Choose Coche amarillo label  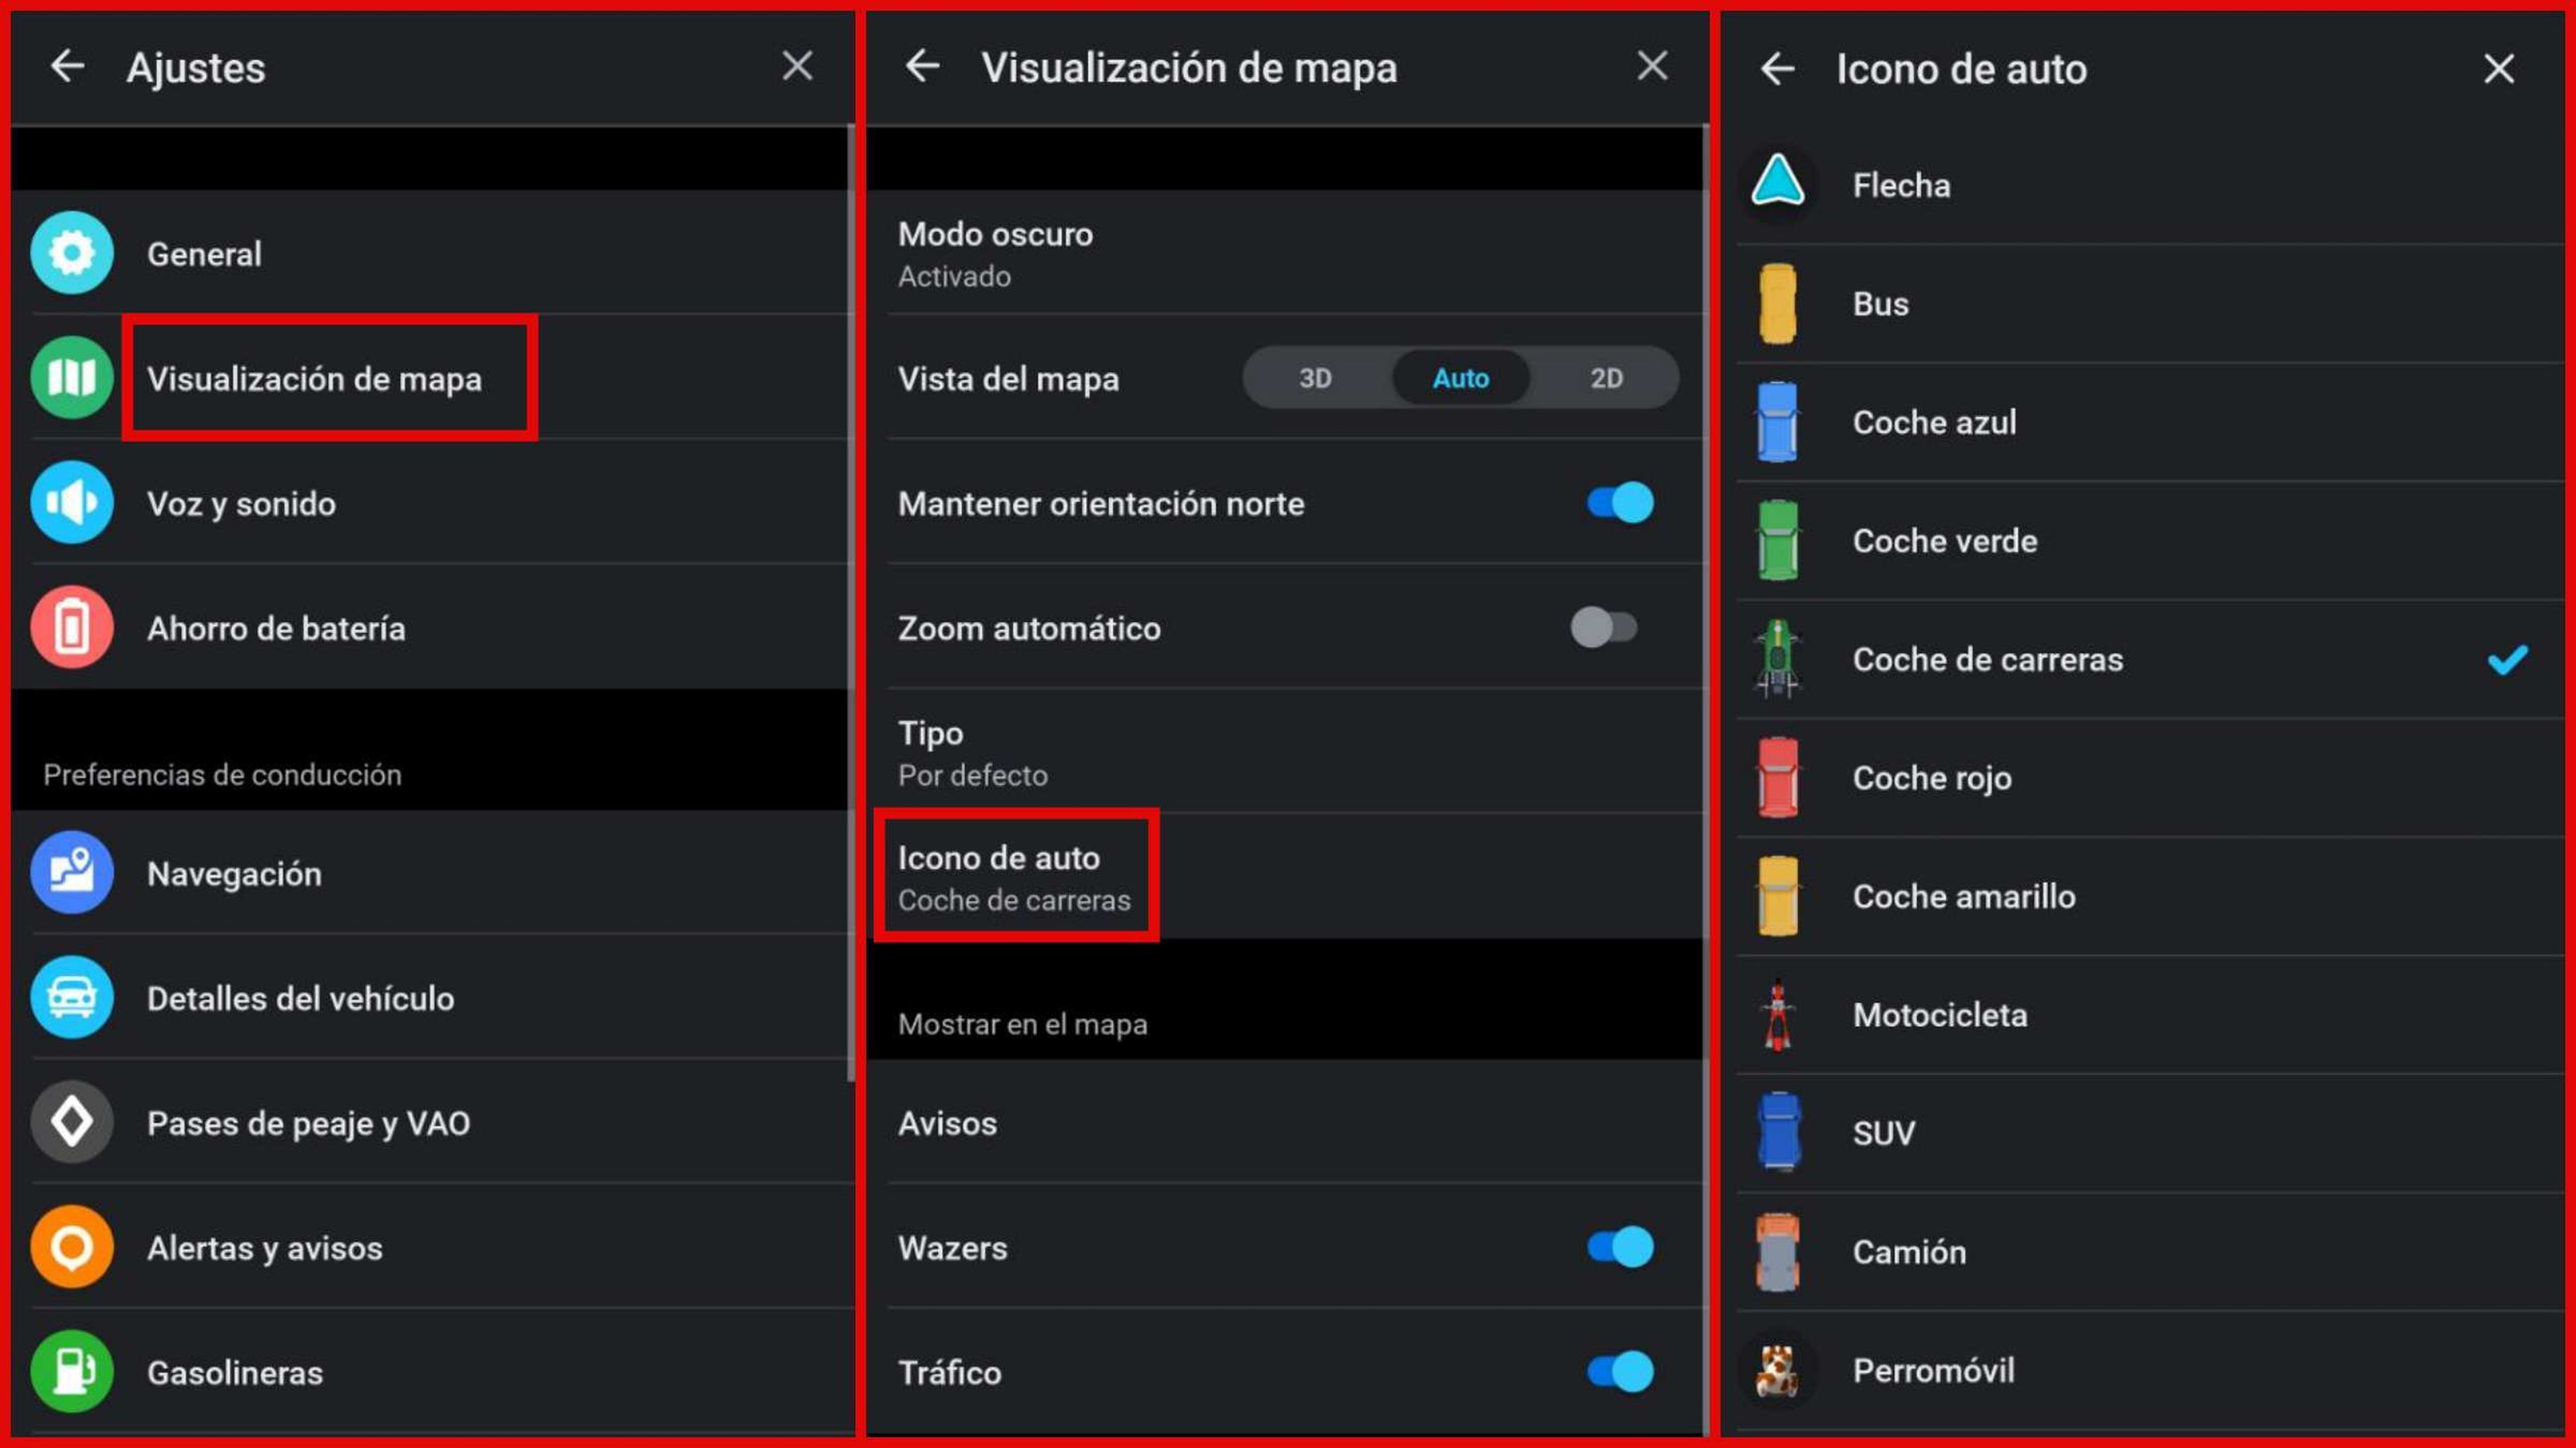click(x=1964, y=896)
